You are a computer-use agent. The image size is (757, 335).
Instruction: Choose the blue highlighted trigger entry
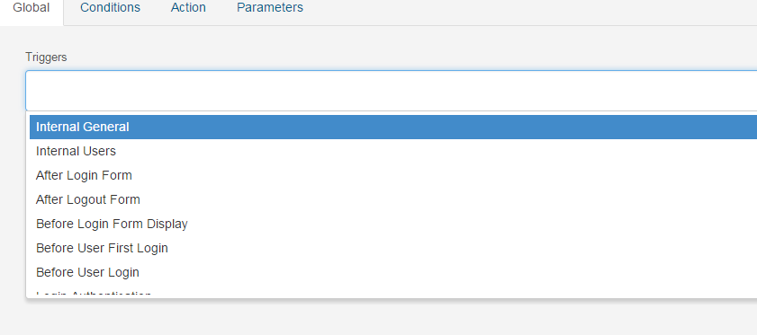pyautogui.click(x=393, y=127)
